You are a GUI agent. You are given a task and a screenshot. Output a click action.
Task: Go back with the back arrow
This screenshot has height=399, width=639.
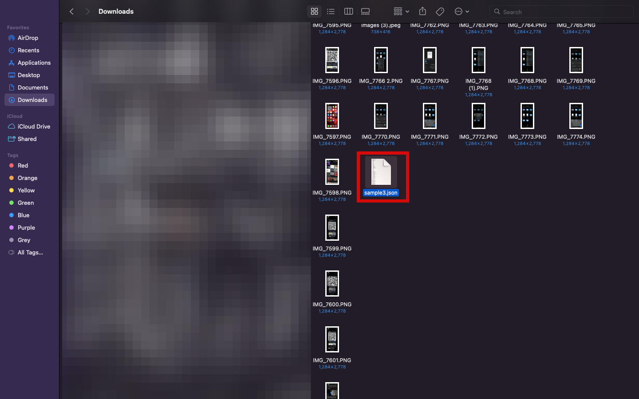tap(72, 12)
